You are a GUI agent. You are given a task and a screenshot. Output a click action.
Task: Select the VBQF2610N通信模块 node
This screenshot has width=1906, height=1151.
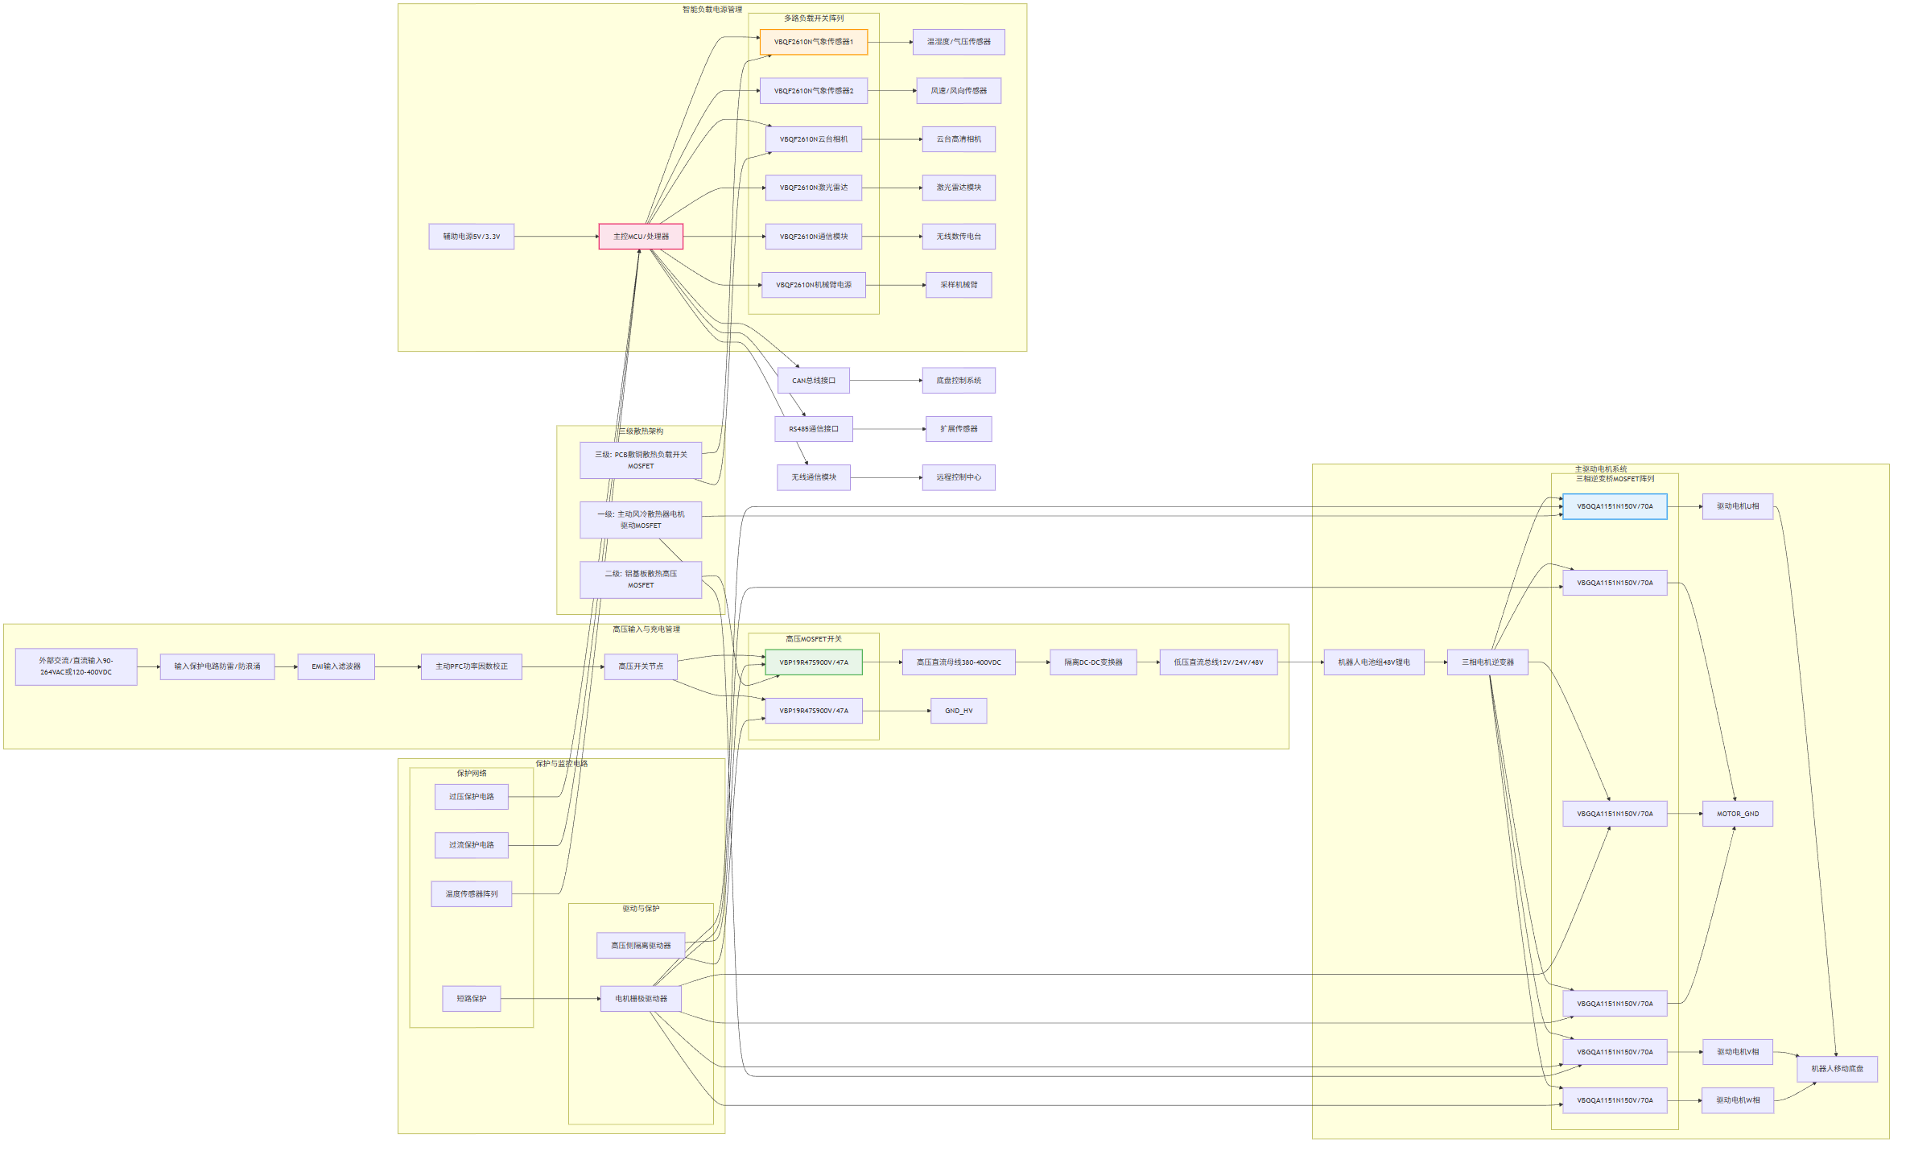click(x=814, y=237)
